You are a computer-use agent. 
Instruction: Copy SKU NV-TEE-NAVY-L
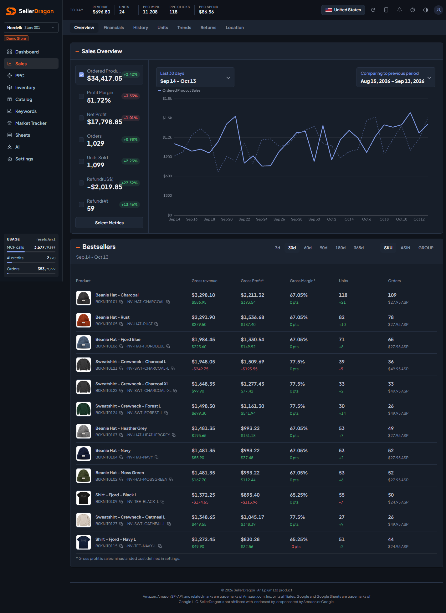pos(160,546)
